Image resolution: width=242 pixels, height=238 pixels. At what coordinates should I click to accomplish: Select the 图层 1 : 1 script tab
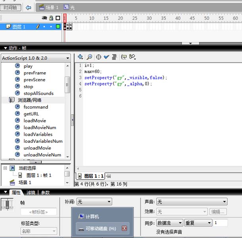[90, 176]
